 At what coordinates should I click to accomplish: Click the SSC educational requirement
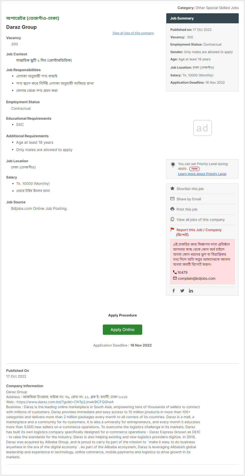[x=20, y=125]
